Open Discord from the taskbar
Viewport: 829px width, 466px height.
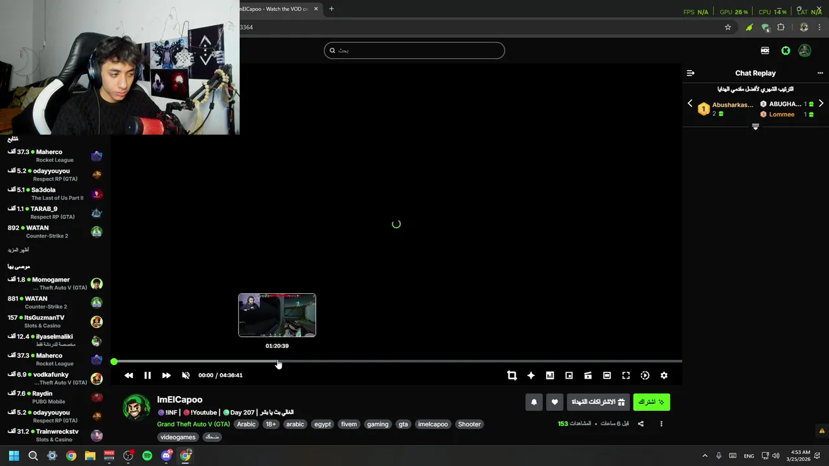[x=166, y=456]
